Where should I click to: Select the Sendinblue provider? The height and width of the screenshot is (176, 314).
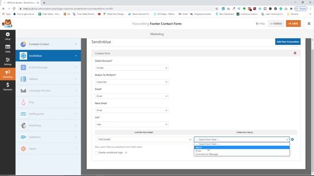point(48,56)
